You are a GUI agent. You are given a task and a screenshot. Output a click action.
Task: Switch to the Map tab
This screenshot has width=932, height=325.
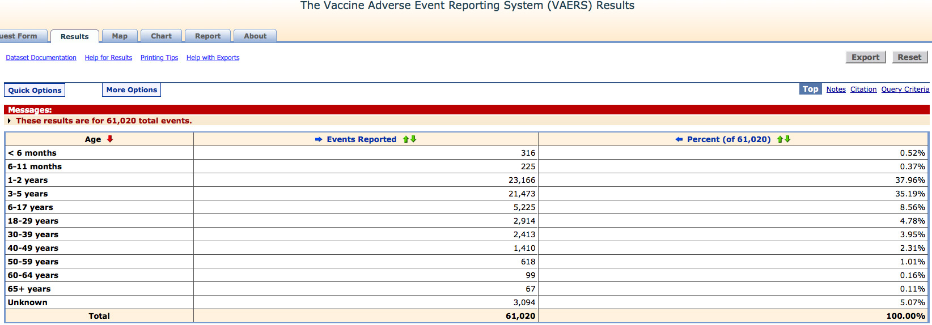(120, 36)
